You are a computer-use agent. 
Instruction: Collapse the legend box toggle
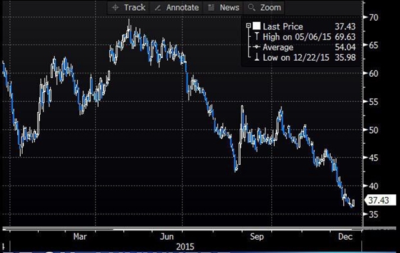(x=249, y=25)
